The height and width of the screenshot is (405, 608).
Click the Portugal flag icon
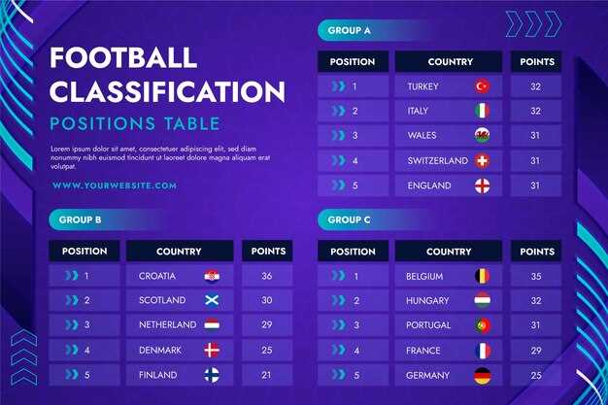pos(482,325)
